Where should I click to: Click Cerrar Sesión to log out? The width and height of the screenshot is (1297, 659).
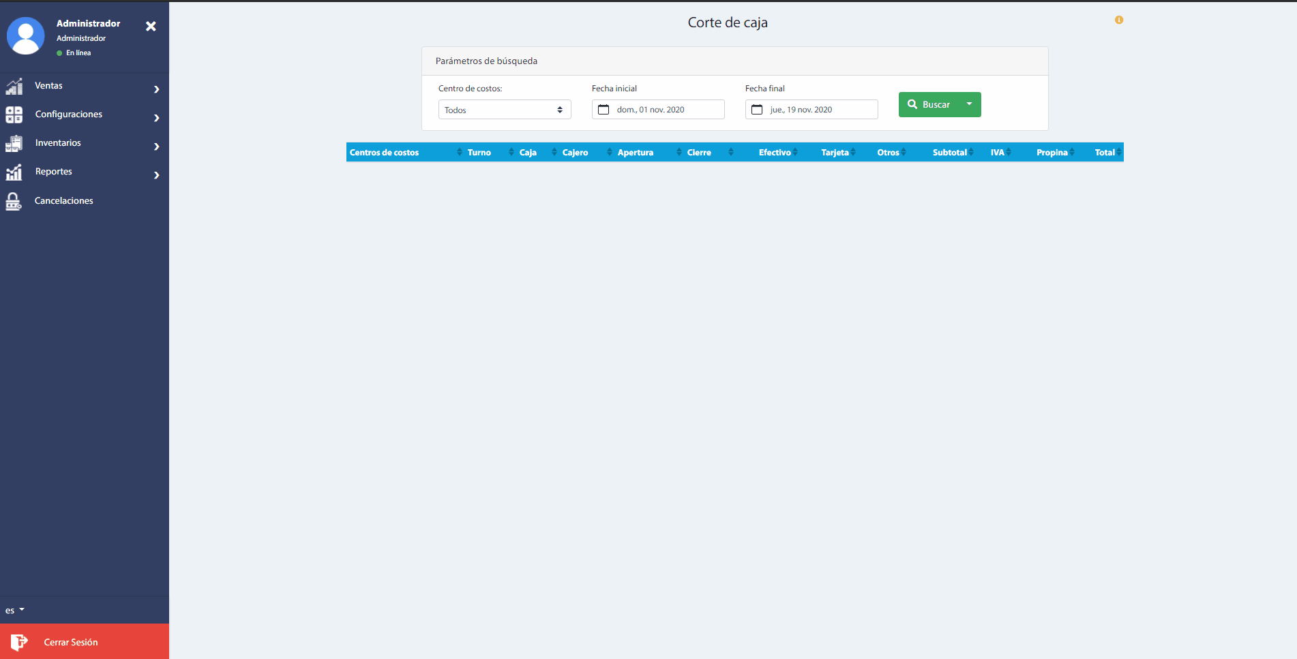[71, 642]
